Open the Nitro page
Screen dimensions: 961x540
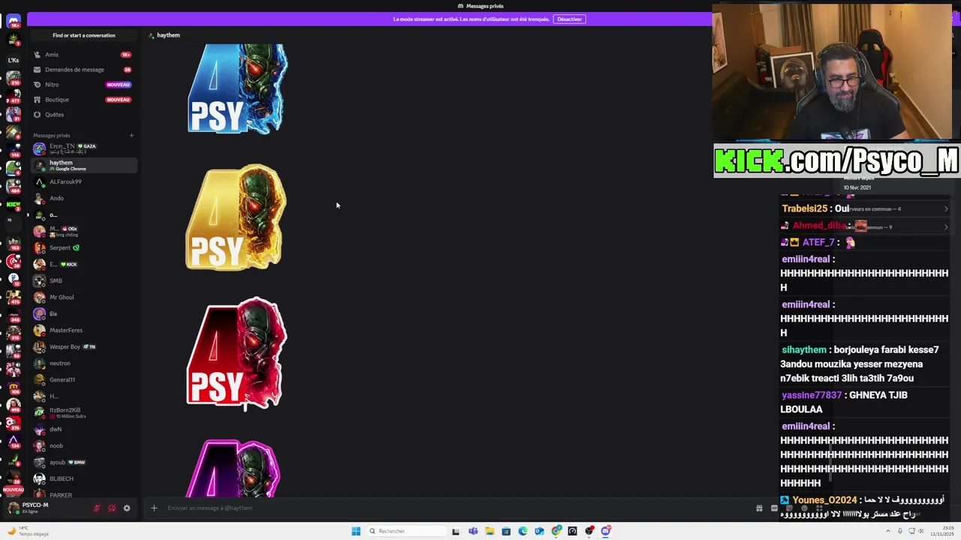[x=83, y=85]
